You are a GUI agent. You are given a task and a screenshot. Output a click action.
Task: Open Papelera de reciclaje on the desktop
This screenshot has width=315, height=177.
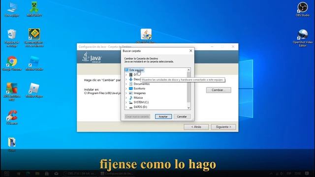(12, 38)
